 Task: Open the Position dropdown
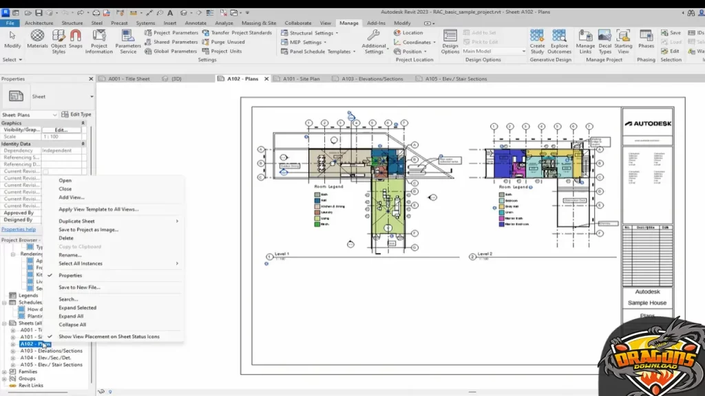click(x=410, y=52)
